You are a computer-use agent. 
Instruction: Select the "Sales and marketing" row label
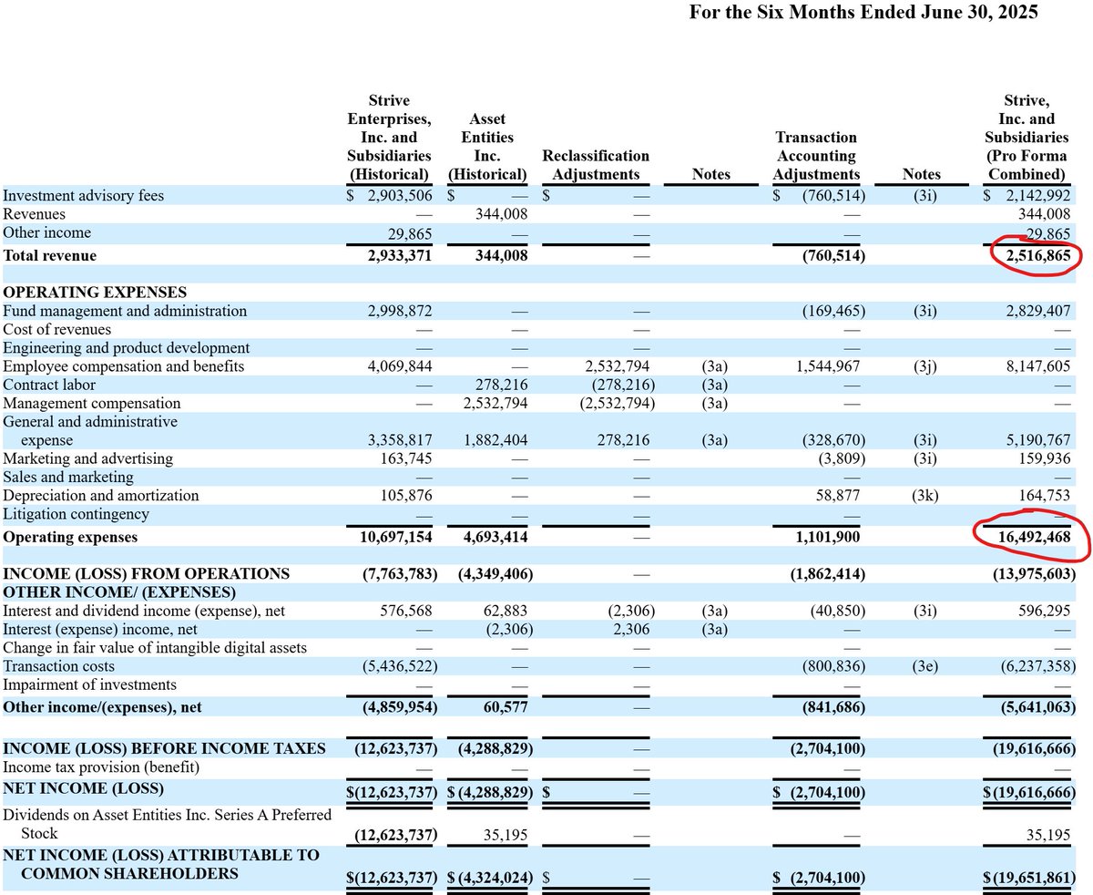[68, 477]
